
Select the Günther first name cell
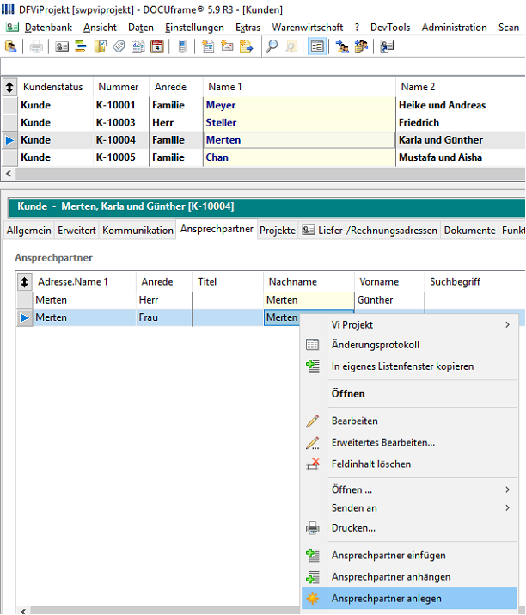(389, 300)
